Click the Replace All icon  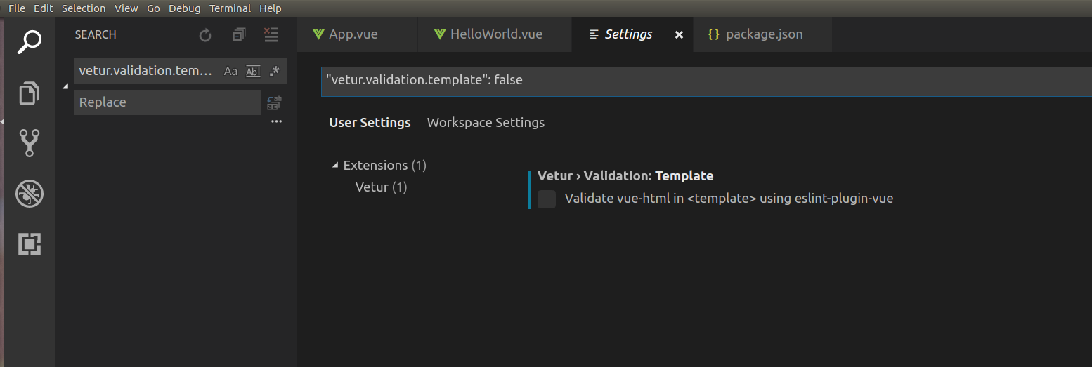[274, 103]
